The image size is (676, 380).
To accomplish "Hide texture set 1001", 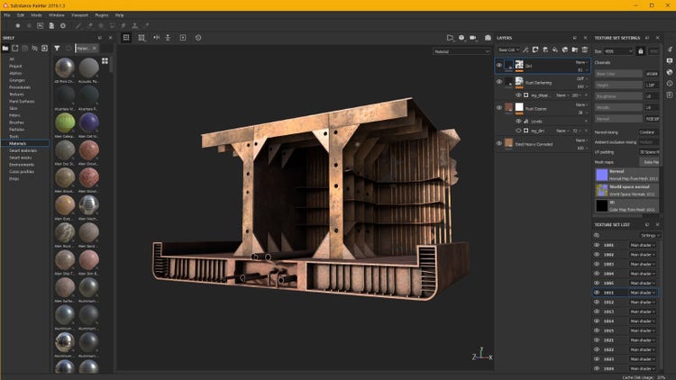I will (x=596, y=244).
